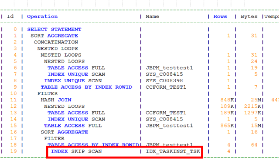
Task: Click the INDEX SKIP SCAN operation
Action: 76,151
